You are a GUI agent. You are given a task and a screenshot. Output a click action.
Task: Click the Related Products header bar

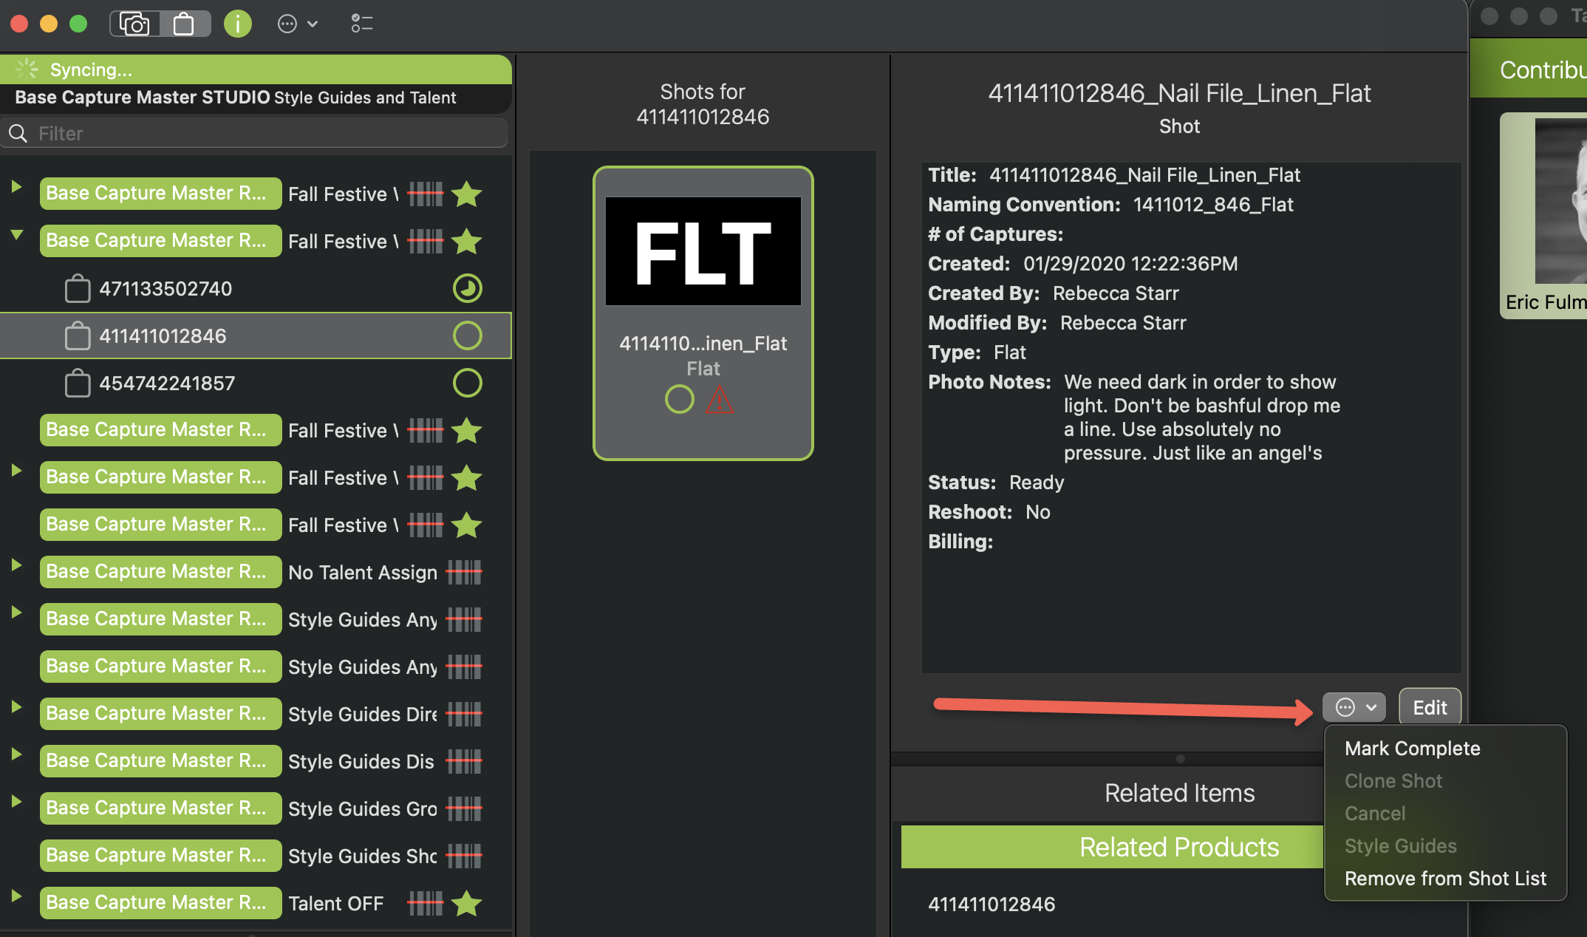click(x=1178, y=848)
